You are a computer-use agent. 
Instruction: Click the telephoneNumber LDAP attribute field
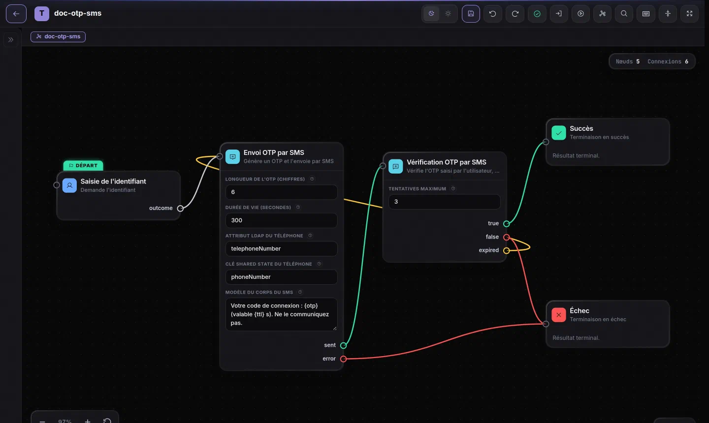(x=281, y=249)
